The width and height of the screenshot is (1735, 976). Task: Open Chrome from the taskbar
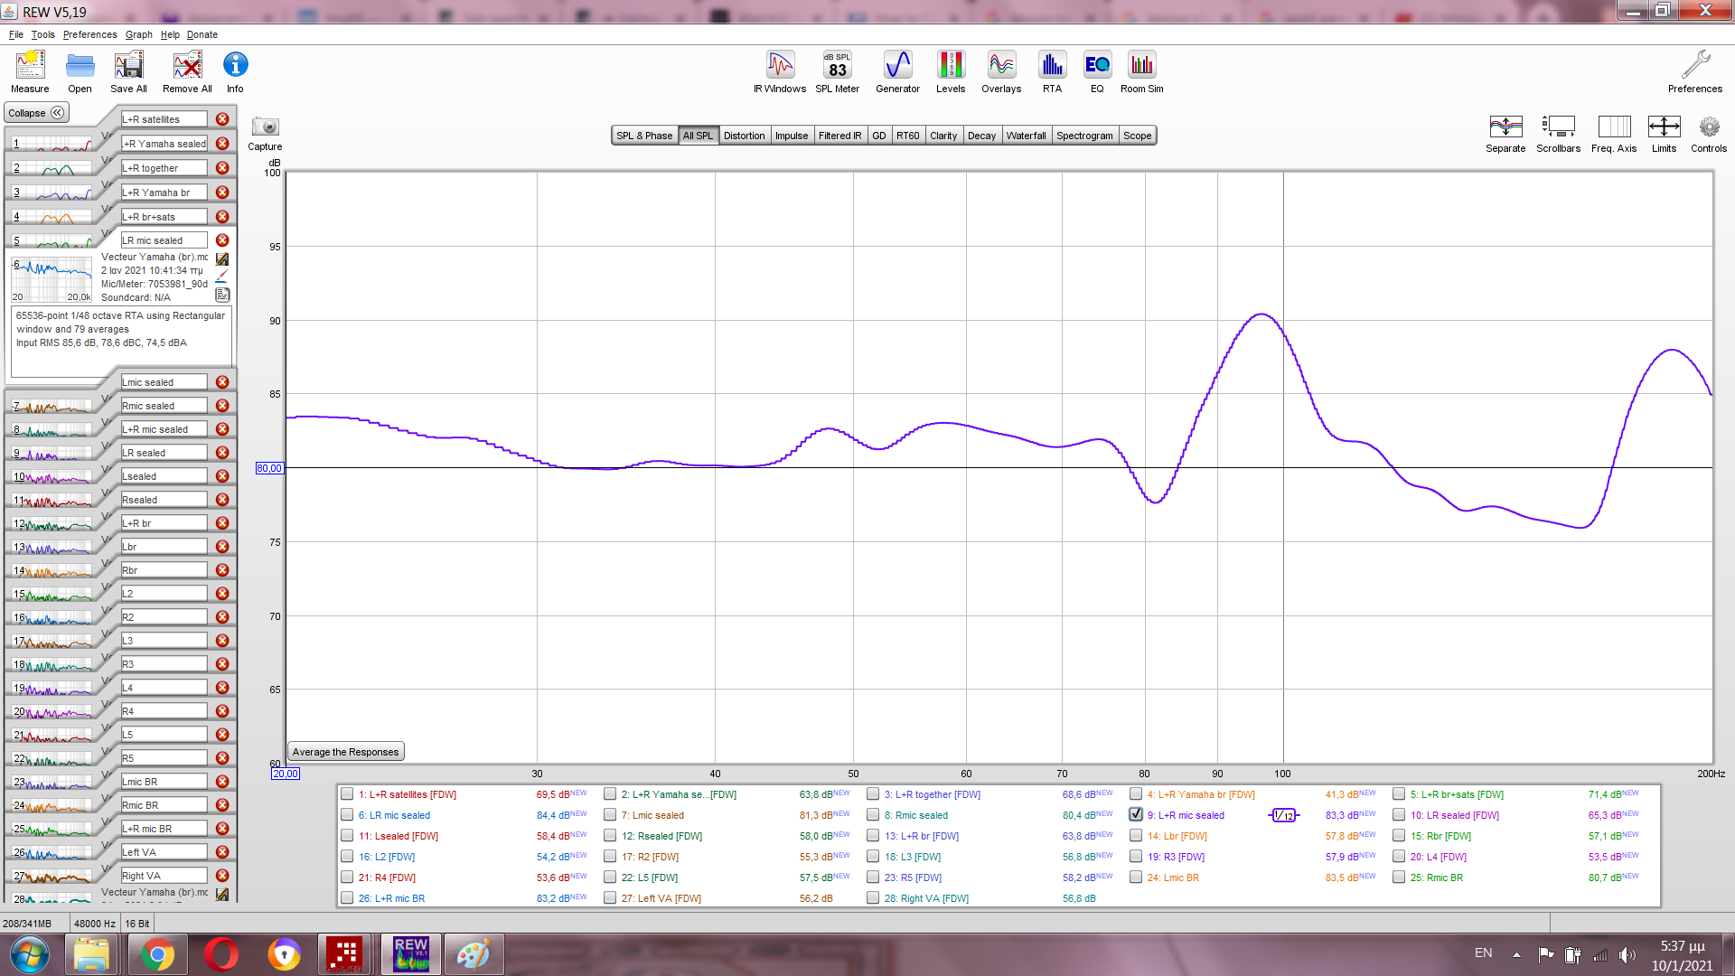click(x=156, y=954)
